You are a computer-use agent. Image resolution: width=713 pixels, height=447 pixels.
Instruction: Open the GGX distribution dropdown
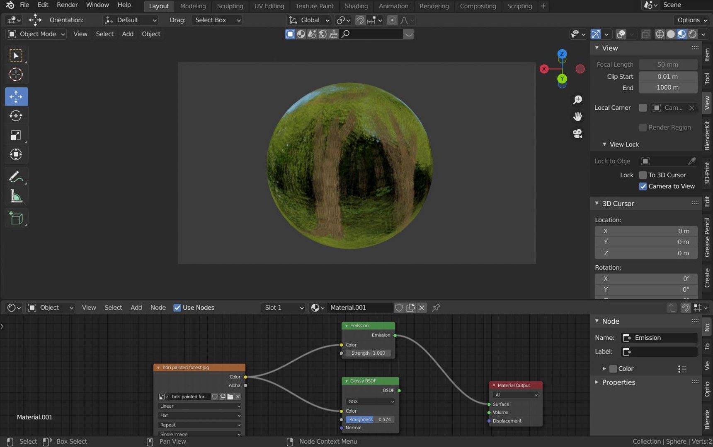click(370, 401)
